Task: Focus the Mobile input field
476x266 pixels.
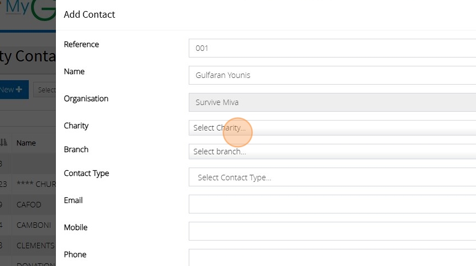Action: pos(332,231)
